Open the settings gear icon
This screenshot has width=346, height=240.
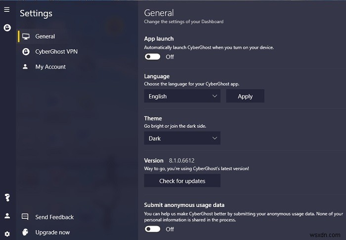click(x=7, y=234)
